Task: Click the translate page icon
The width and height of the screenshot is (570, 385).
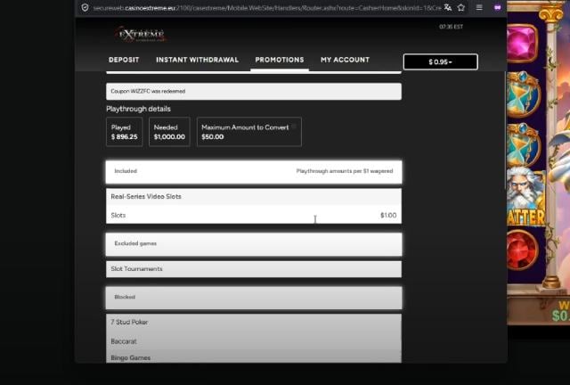Action: (x=448, y=8)
